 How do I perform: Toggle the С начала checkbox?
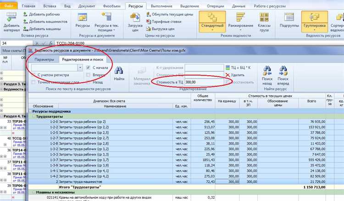[89, 67]
